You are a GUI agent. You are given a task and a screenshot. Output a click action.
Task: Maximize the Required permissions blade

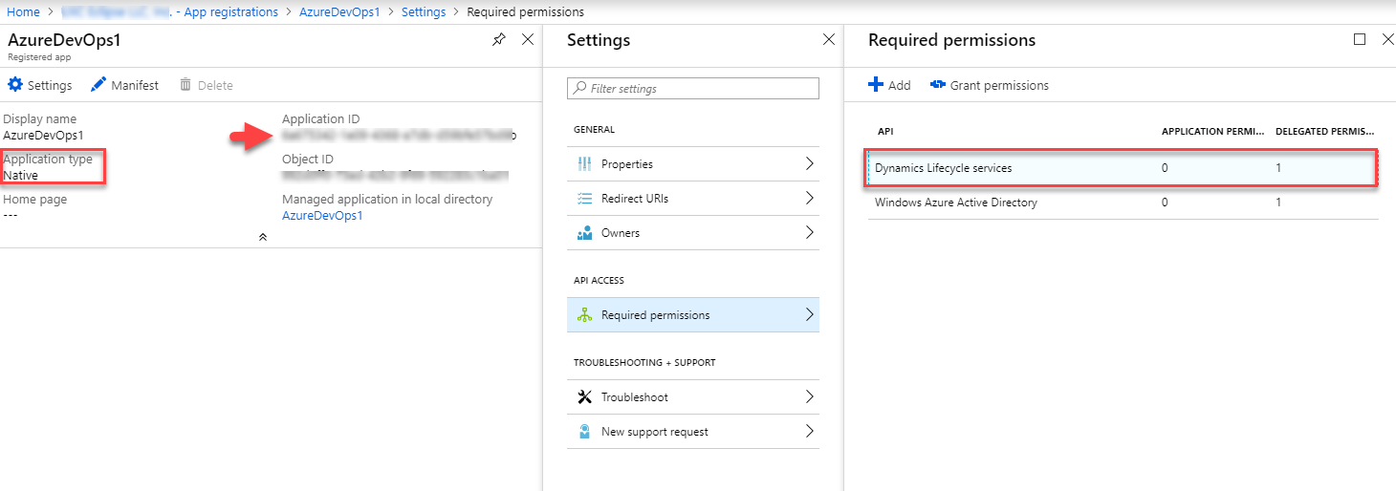[x=1360, y=40]
